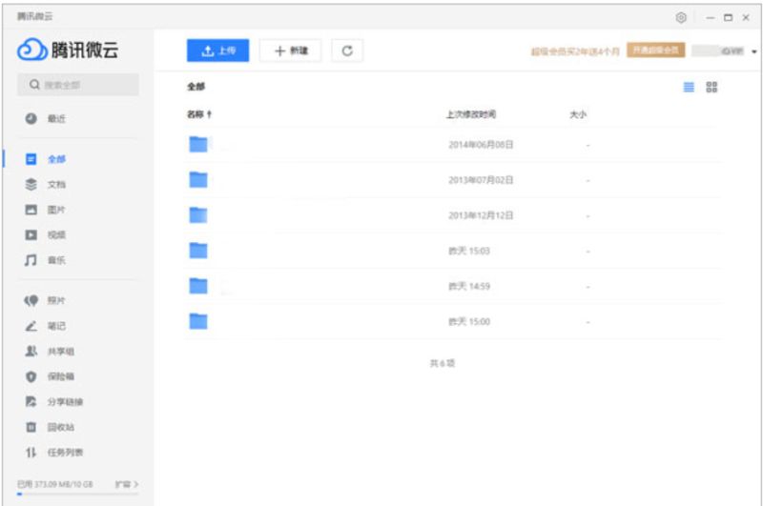Switch to list view
763x506 pixels.
coord(689,87)
